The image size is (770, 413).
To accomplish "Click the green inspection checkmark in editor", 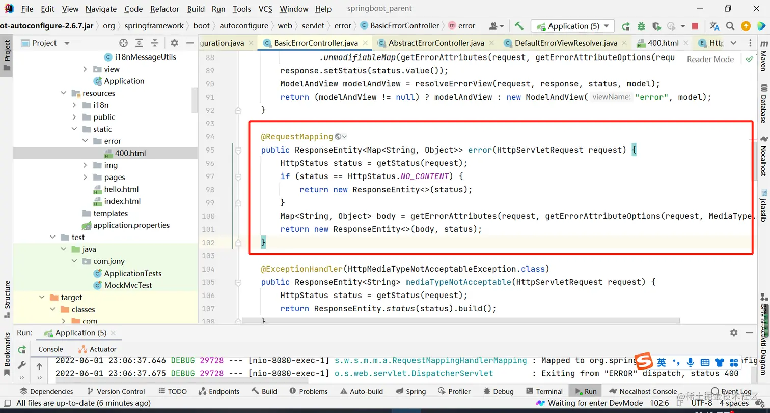I will tap(749, 59).
